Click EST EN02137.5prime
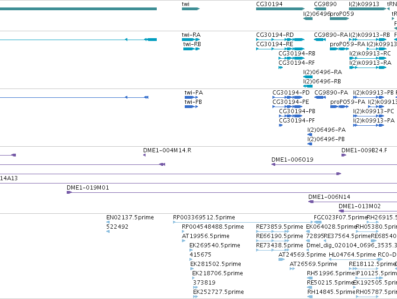 [108, 222]
